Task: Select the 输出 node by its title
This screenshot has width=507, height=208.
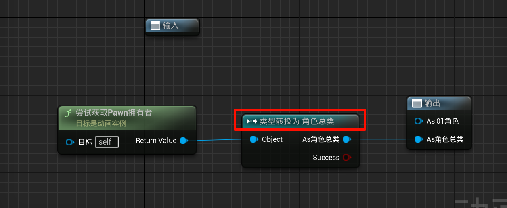Action: (x=432, y=103)
